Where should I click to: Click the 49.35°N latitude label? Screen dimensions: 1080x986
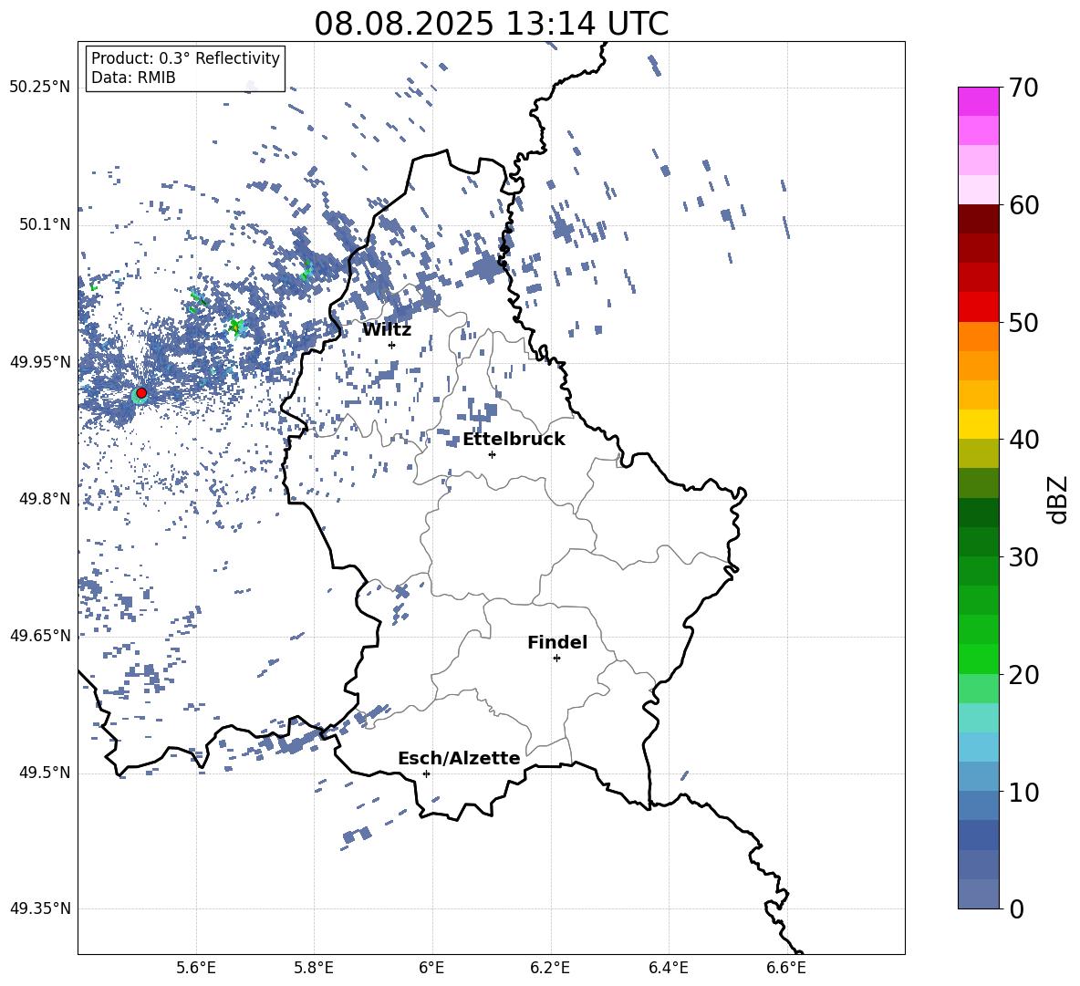tap(40, 908)
